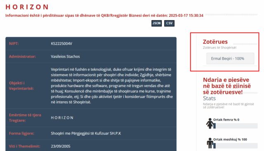Download data using CSV button
Viewport: 264px width, 151px height.
coord(169,23)
